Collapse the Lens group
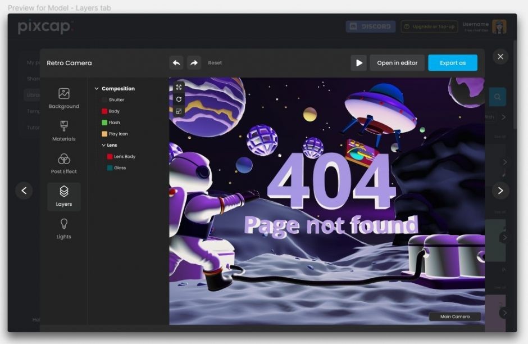The width and height of the screenshot is (528, 344). [x=103, y=145]
